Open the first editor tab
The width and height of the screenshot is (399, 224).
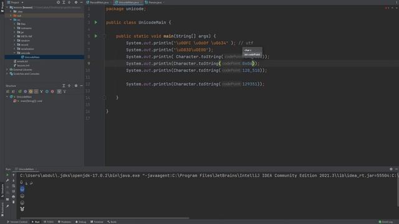pyautogui.click(x=99, y=2)
